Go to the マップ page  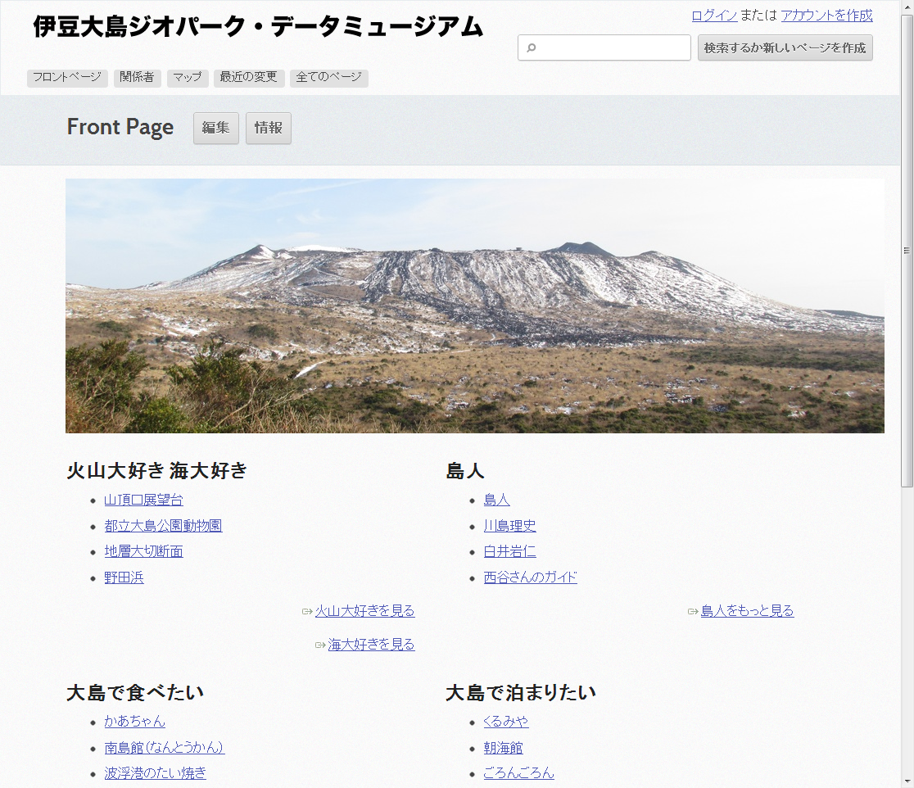point(188,78)
